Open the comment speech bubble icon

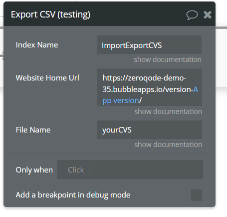point(192,15)
